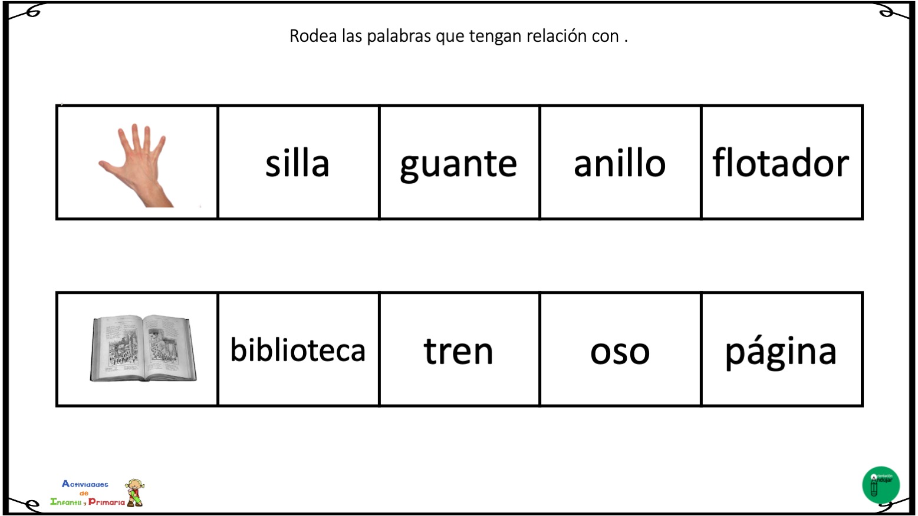
Task: Choose the word anillo
Action: click(620, 163)
